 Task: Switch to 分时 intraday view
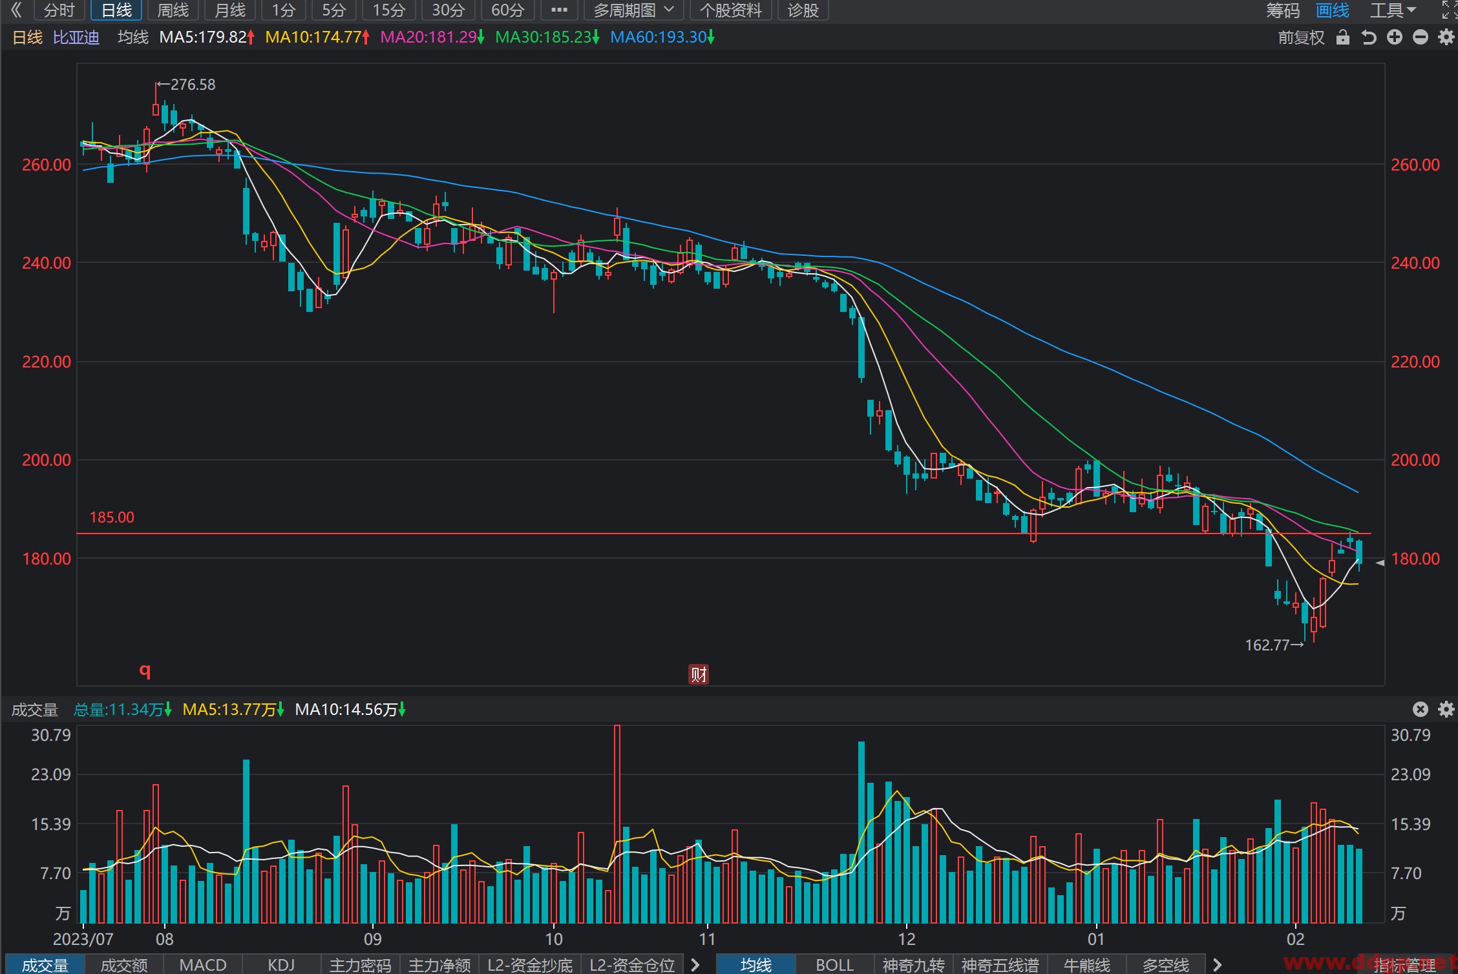pos(59,10)
